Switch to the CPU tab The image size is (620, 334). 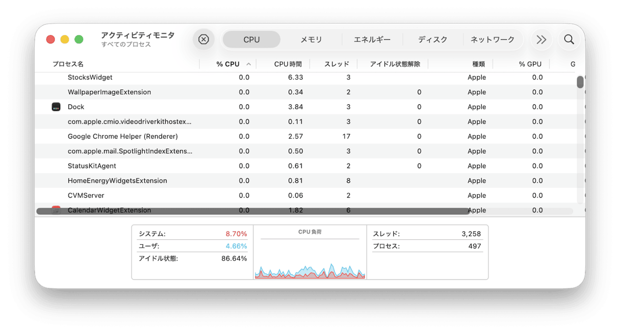(x=251, y=39)
